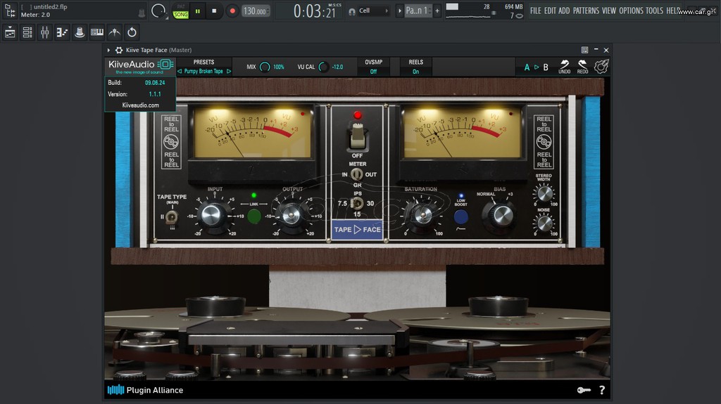Pause playback with the pause button
Viewport: 721px width, 404px height.
198,11
